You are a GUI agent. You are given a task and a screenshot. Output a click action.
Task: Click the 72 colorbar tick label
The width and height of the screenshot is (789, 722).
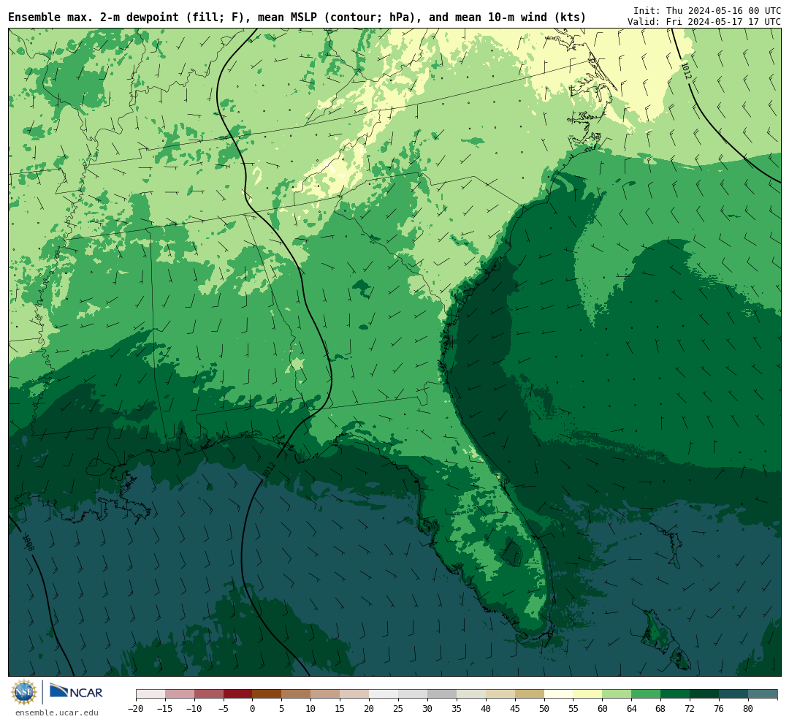click(x=690, y=709)
